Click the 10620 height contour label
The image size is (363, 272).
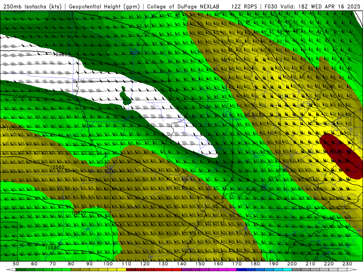point(78,213)
